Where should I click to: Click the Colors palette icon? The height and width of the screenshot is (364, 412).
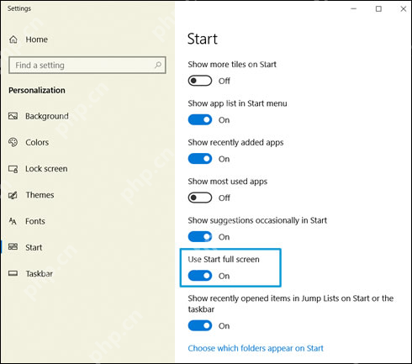pos(13,142)
